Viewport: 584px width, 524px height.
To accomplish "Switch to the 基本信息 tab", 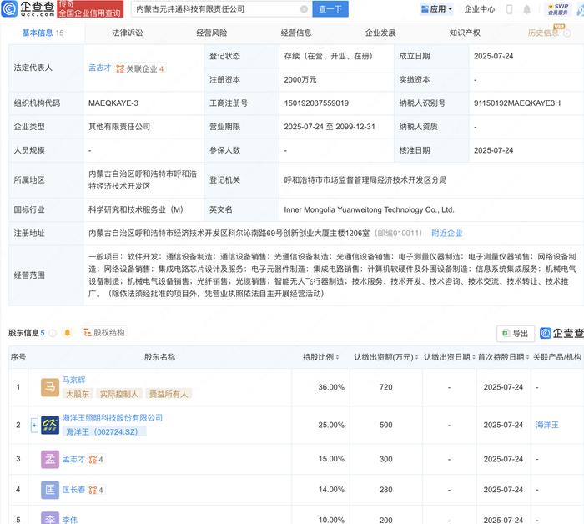I will (43, 33).
